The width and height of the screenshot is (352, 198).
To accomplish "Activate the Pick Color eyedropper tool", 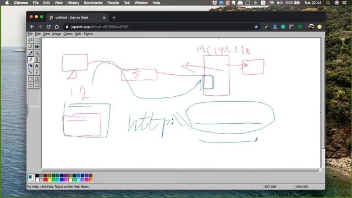I will pos(30,53).
